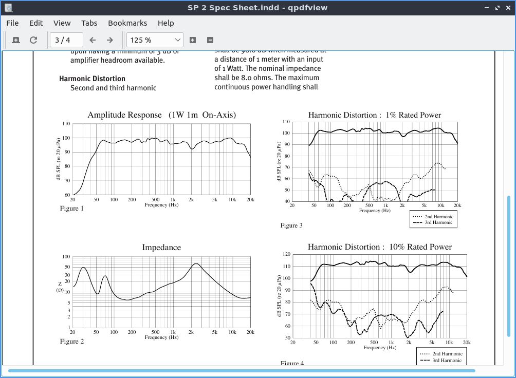
Task: Zoom in with the plus icon
Action: [193, 40]
